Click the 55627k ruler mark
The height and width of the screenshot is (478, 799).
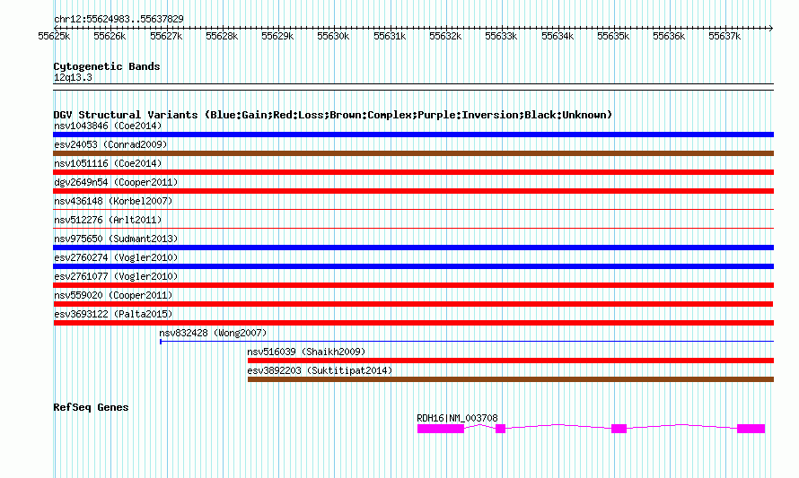coord(166,36)
